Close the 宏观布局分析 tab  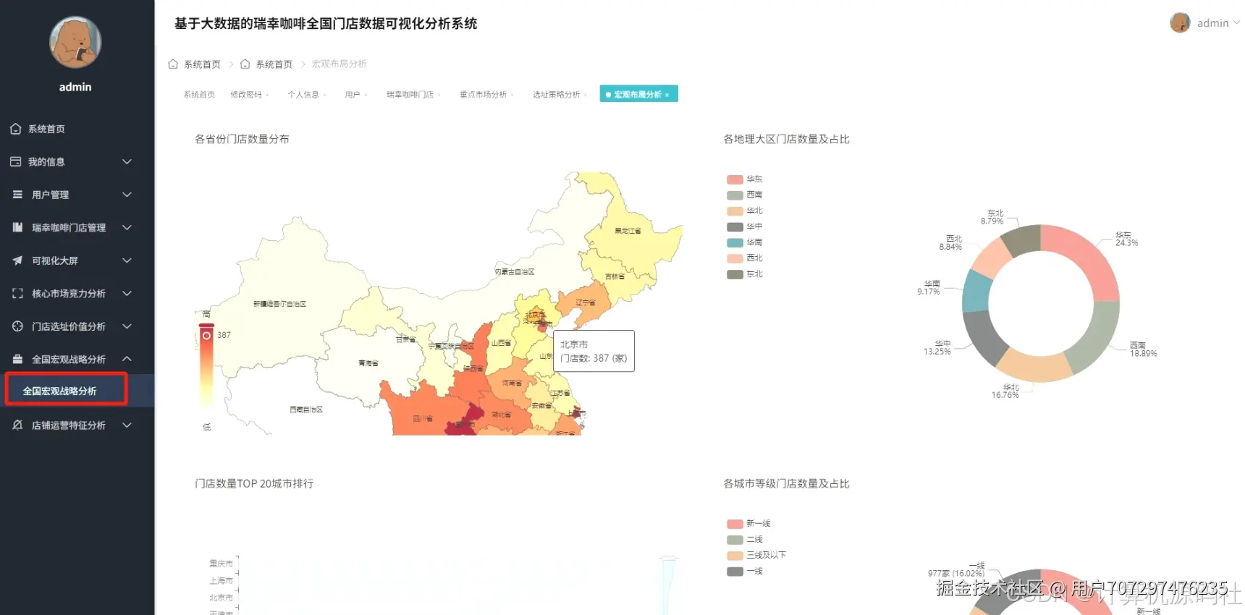click(667, 95)
